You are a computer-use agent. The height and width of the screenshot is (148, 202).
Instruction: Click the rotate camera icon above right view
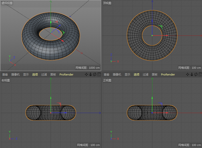95,75
